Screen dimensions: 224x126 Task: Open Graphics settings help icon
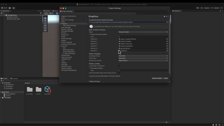(164, 16)
